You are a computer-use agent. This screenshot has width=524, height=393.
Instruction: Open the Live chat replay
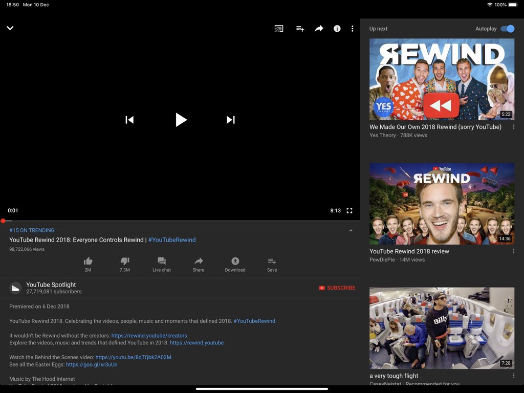(x=162, y=265)
